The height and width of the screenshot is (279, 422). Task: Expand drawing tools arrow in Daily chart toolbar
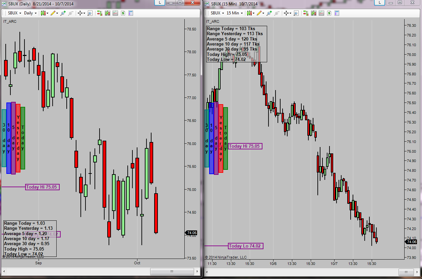tap(58, 13)
